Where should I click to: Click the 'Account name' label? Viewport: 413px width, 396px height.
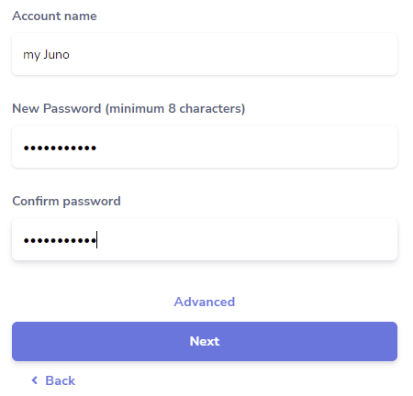(54, 16)
